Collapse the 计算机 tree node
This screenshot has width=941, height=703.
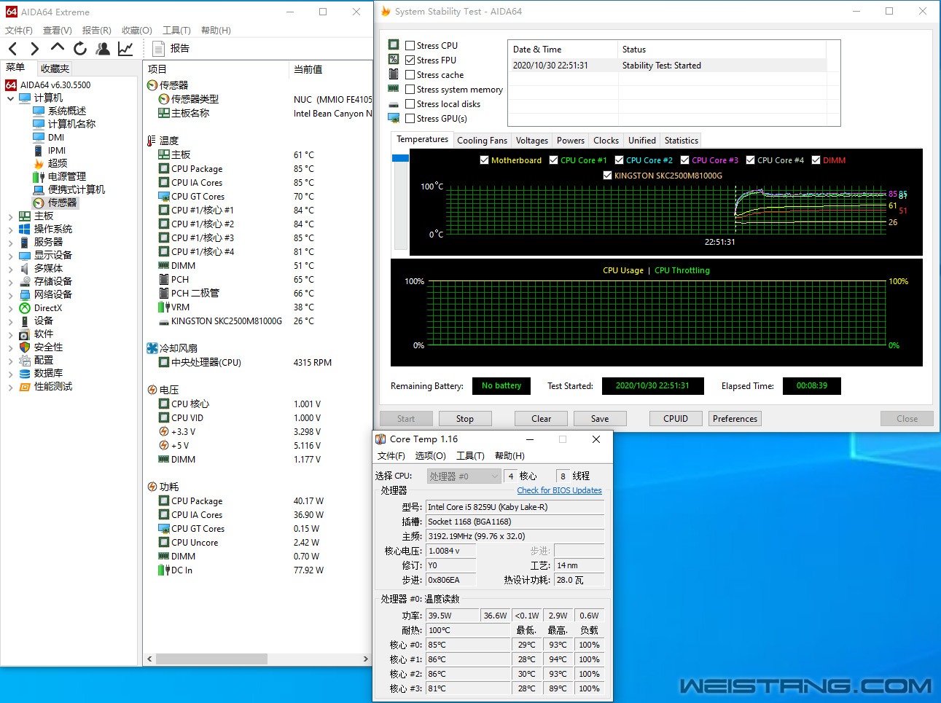tap(10, 98)
